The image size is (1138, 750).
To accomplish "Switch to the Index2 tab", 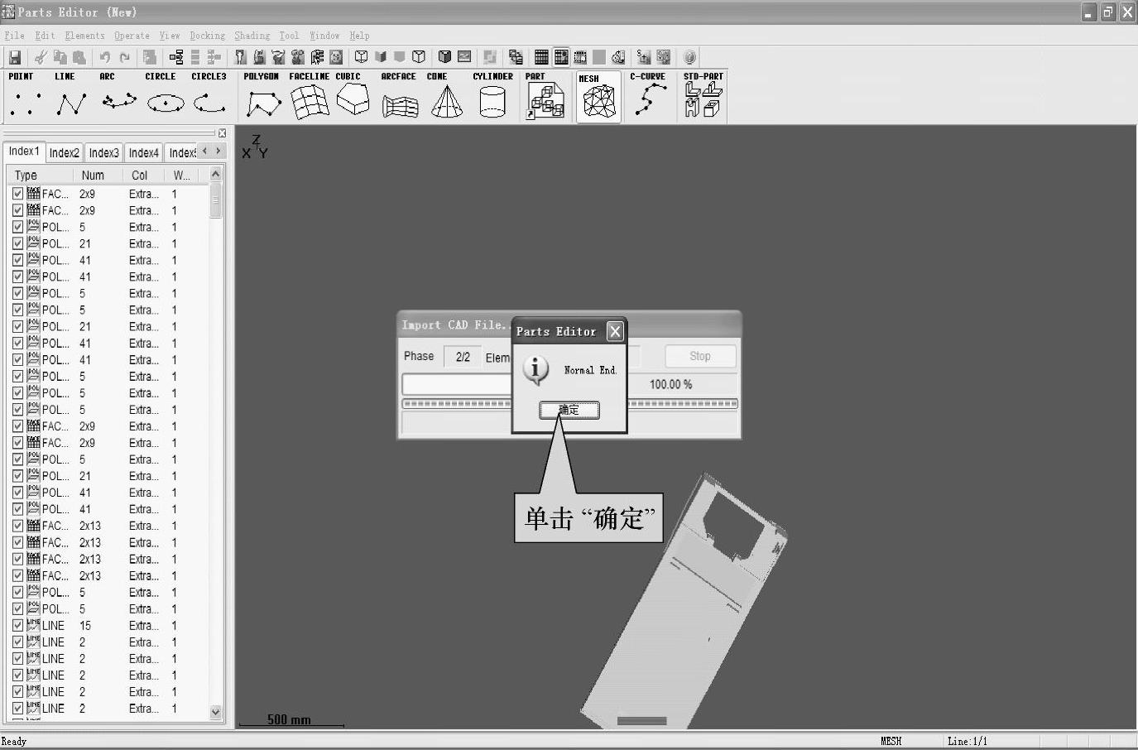I will click(x=64, y=152).
